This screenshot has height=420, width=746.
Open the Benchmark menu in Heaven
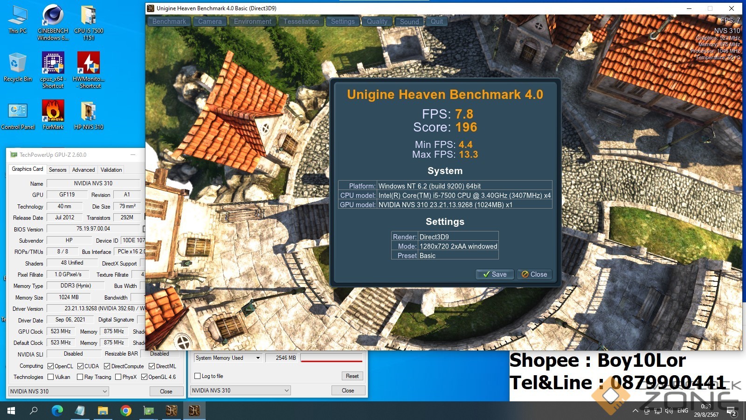click(169, 21)
